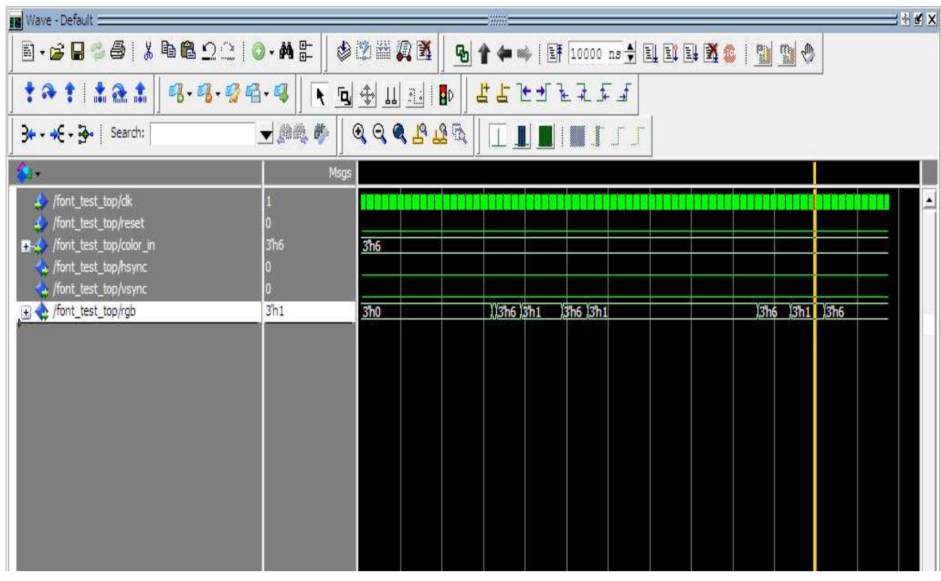This screenshot has width=941, height=581.
Task: Click the waveform vertical scrollbar up arrow
Action: click(x=930, y=200)
